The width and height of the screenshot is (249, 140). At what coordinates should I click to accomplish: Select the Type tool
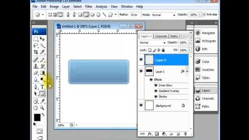click(x=42, y=87)
